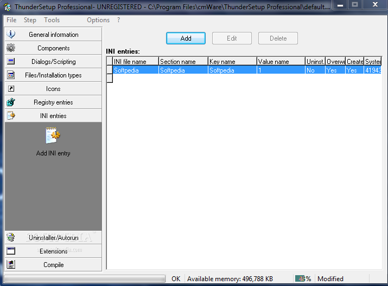Click the System column header
The height and width of the screenshot is (286, 388).
(x=373, y=61)
